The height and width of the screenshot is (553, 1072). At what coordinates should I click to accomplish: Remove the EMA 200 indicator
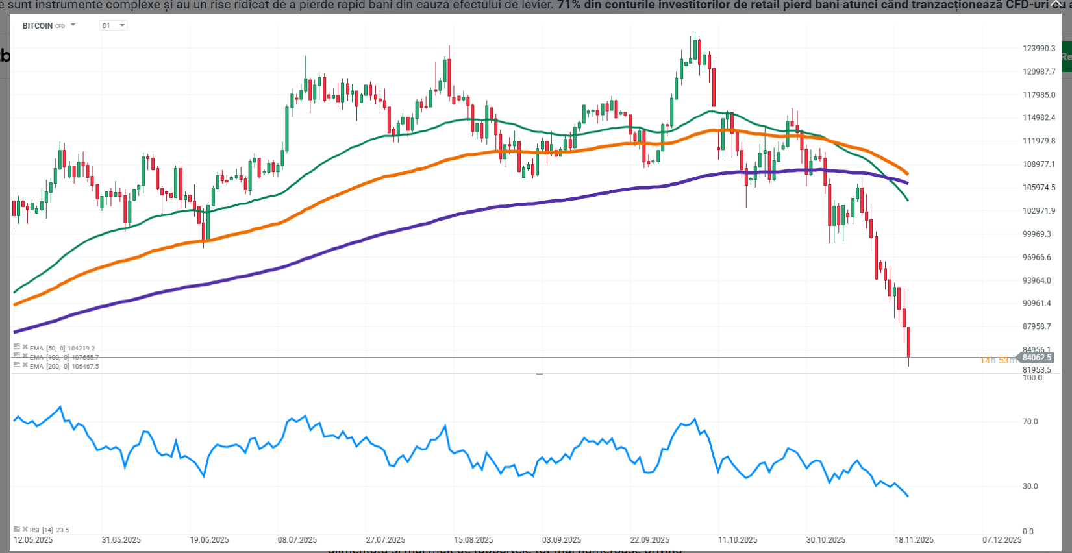pos(25,365)
